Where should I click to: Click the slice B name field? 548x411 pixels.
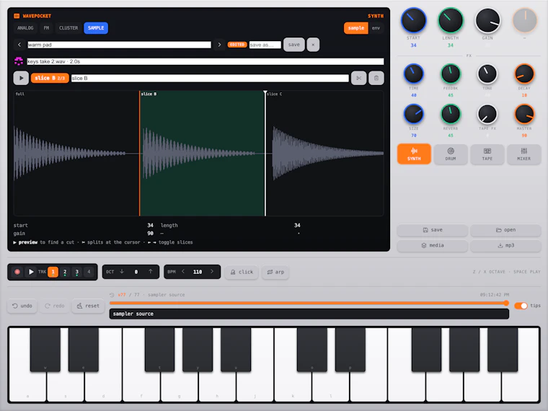click(x=210, y=78)
